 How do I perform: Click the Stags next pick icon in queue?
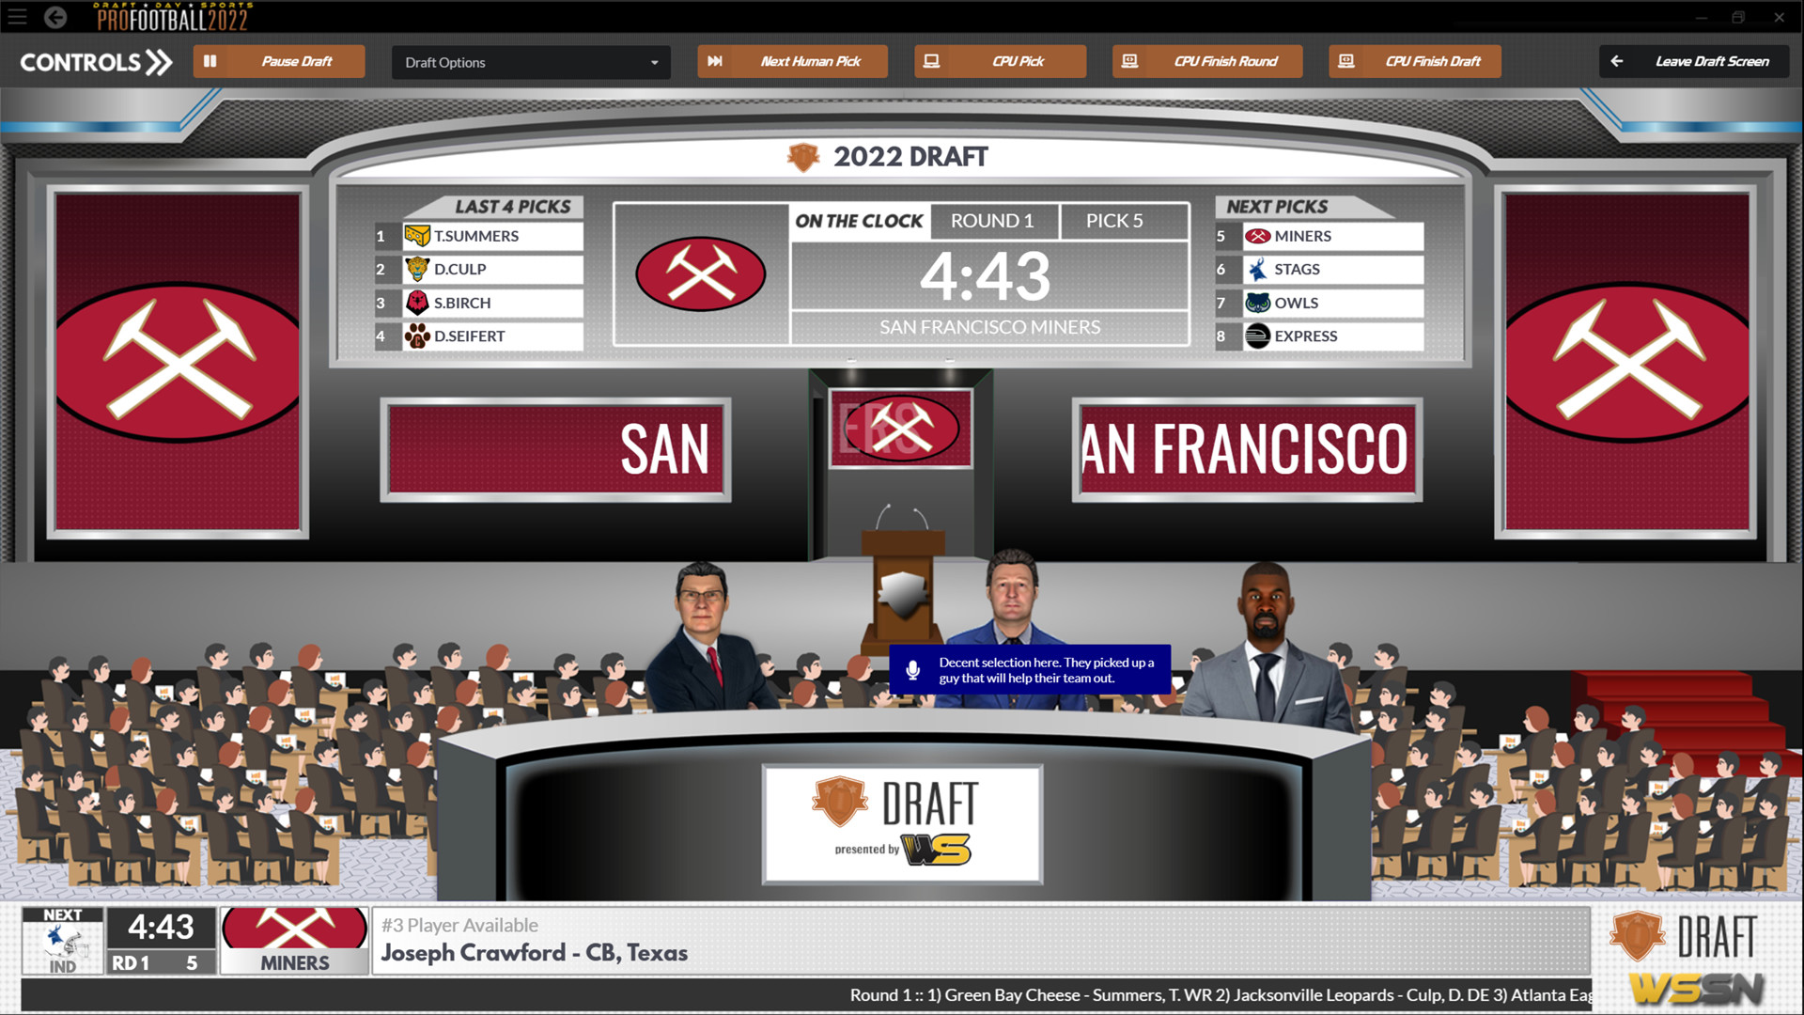click(x=1255, y=268)
